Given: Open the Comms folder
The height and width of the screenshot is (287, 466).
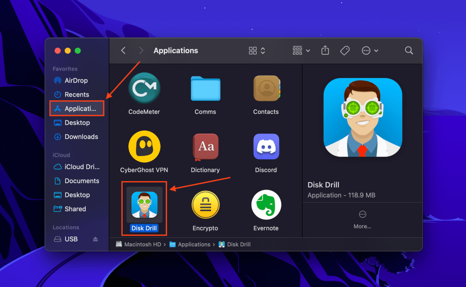Looking at the screenshot, I should point(205,89).
